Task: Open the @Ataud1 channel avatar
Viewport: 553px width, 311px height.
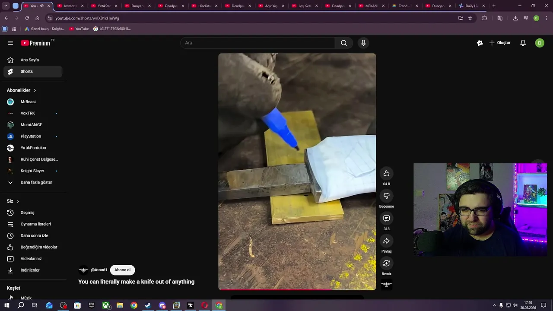Action: [83, 270]
